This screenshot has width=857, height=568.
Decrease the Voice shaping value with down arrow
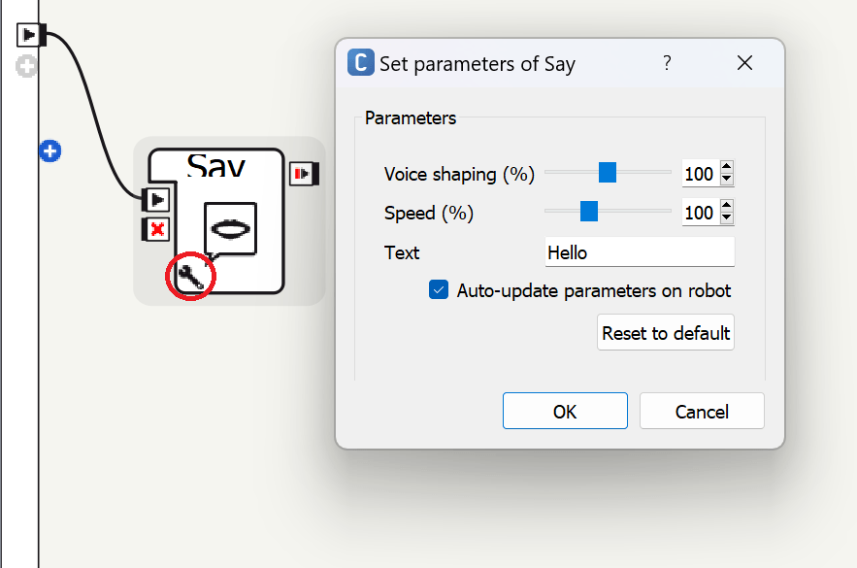pos(727,181)
